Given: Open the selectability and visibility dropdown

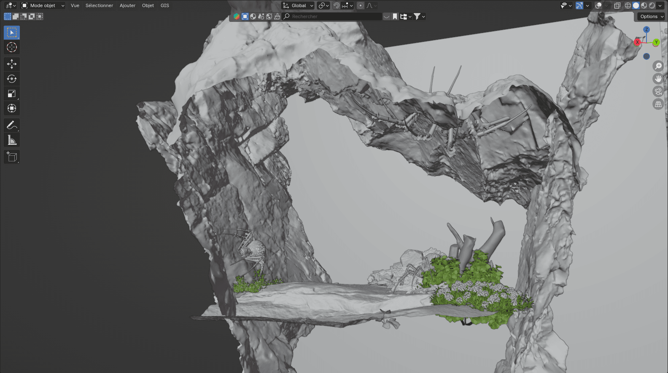Looking at the screenshot, I should (x=566, y=5).
